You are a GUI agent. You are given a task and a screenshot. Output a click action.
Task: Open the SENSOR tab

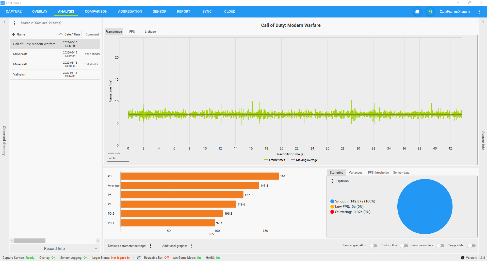coord(159,11)
